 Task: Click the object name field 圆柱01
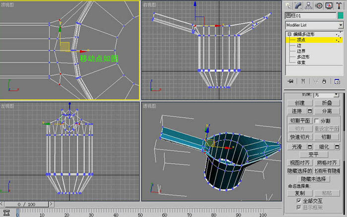click(x=310, y=15)
